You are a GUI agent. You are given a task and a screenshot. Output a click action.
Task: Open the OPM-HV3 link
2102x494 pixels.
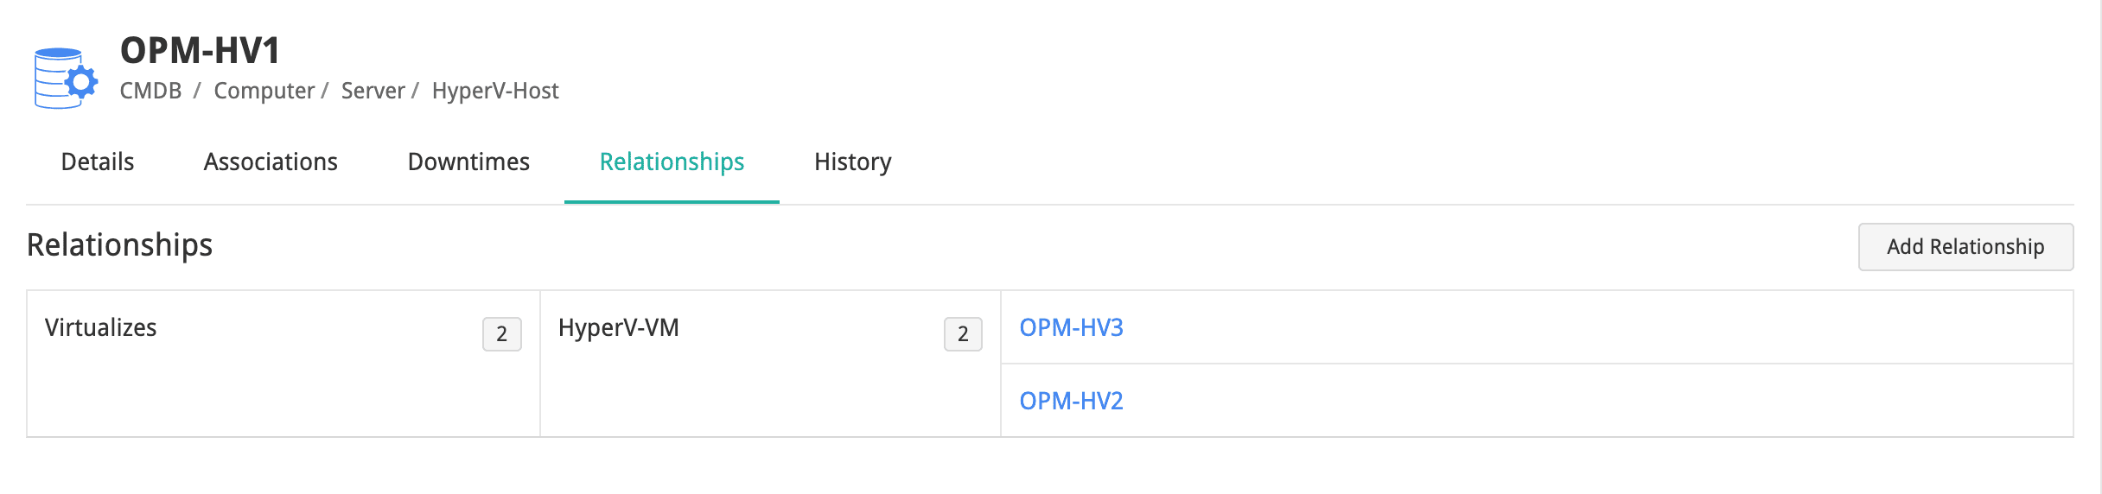[1071, 327]
